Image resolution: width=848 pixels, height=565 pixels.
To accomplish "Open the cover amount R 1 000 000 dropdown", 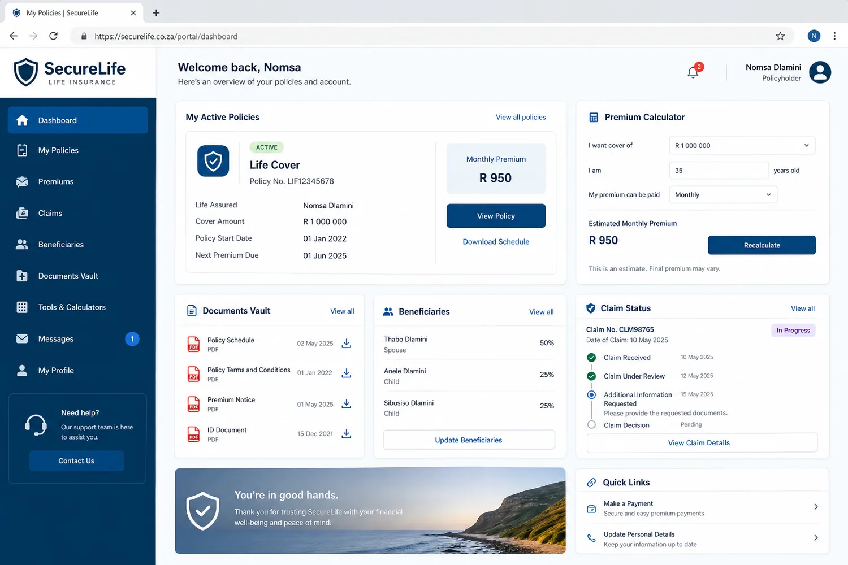I will [x=742, y=145].
